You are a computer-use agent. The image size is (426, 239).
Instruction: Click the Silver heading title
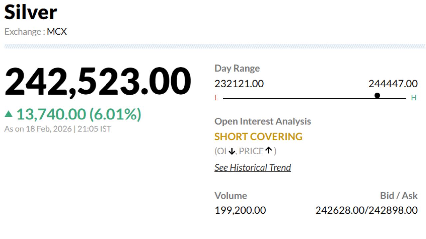pos(31,13)
